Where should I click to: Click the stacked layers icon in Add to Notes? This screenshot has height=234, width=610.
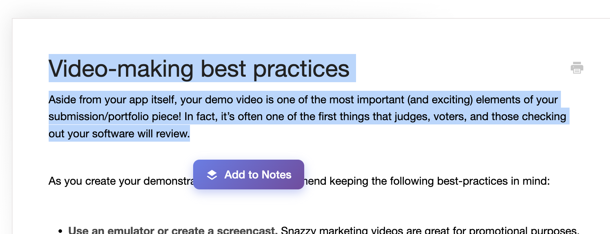pos(212,175)
